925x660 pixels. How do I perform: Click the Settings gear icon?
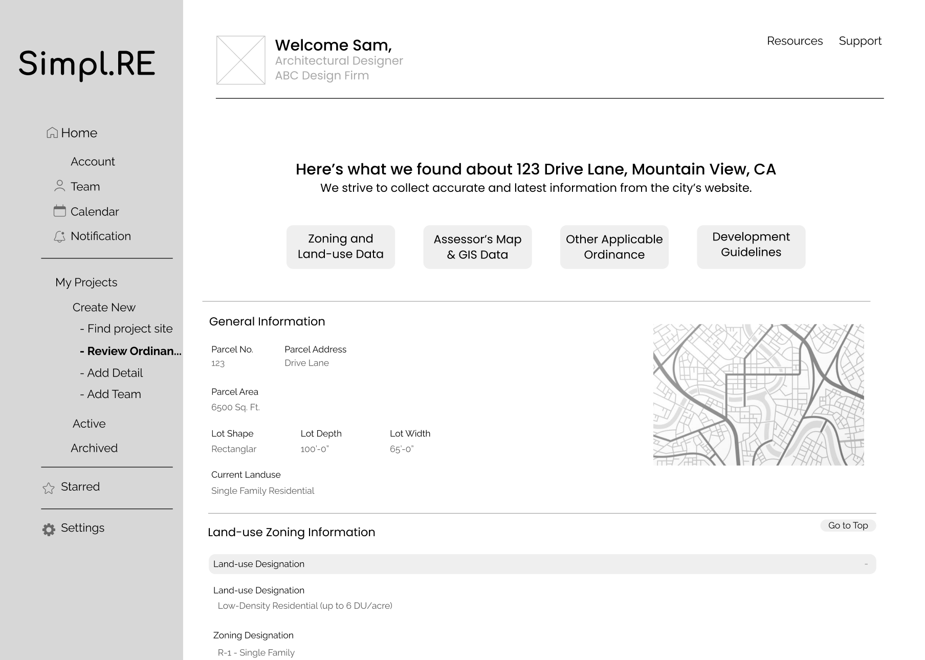pyautogui.click(x=49, y=530)
